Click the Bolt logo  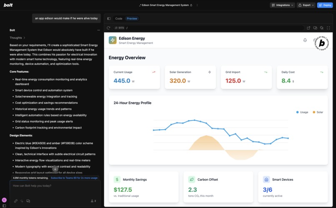point(8,5)
